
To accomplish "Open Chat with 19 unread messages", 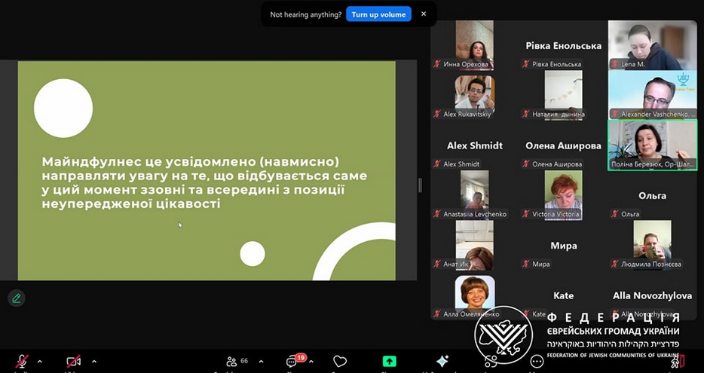I will (x=292, y=362).
